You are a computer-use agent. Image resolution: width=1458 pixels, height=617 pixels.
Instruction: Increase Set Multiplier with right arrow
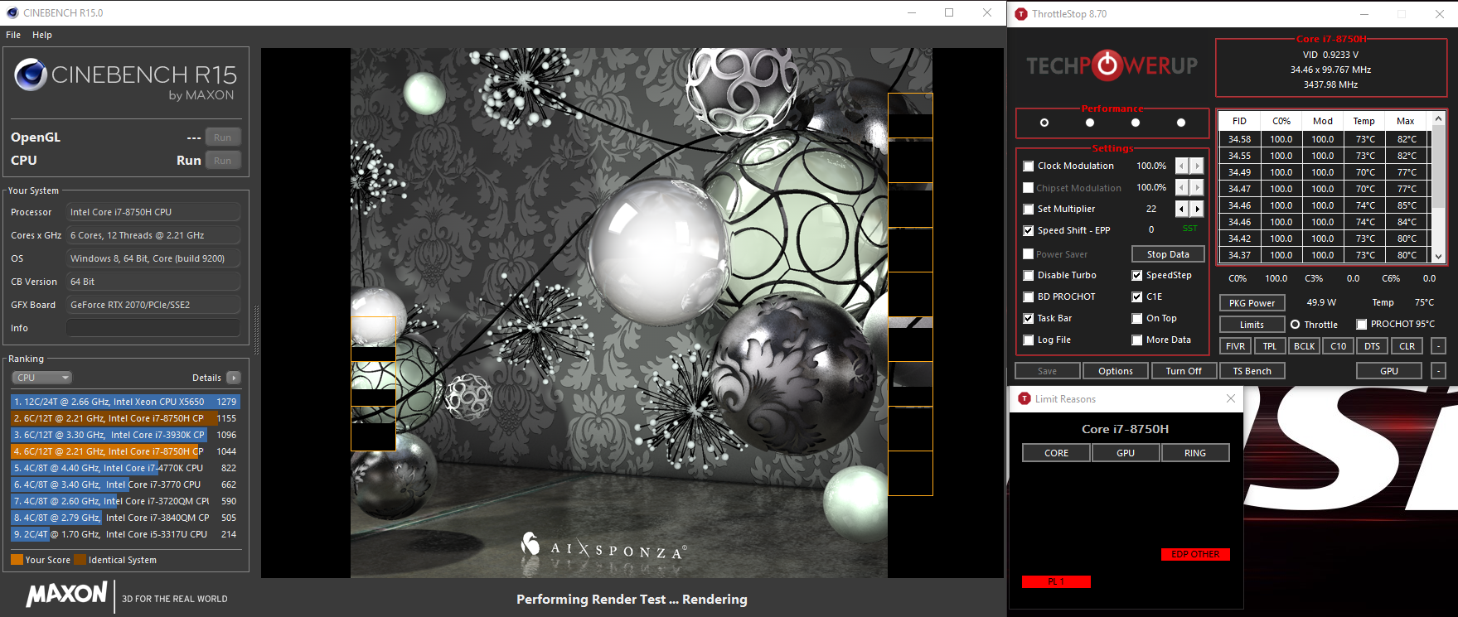point(1197,209)
